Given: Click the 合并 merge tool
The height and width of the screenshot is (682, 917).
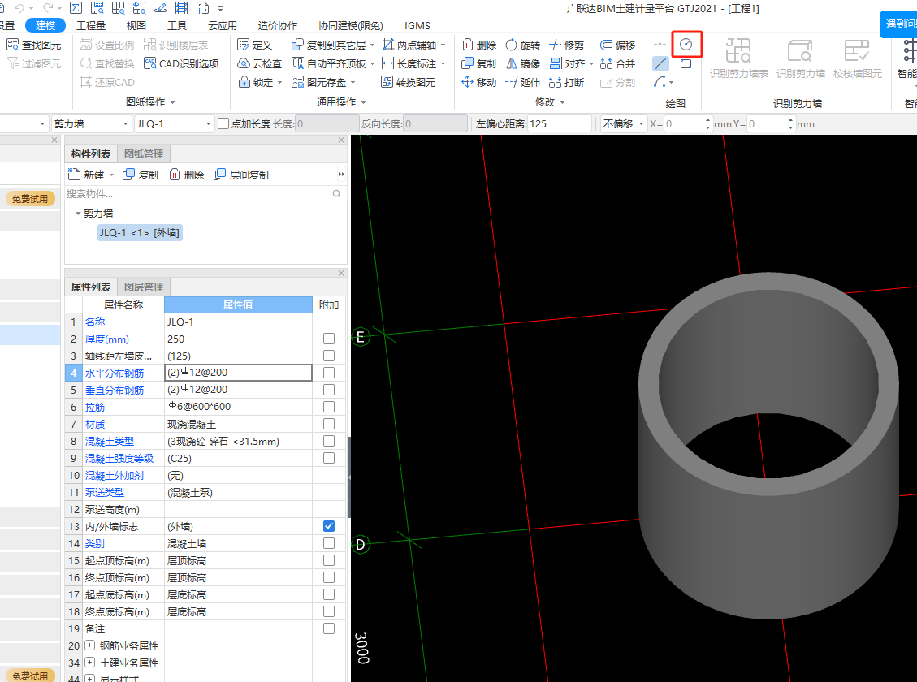Looking at the screenshot, I should pos(617,63).
